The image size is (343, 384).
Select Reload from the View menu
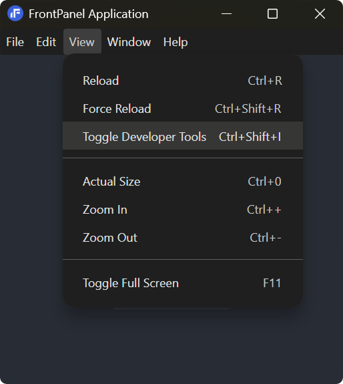[183, 81]
